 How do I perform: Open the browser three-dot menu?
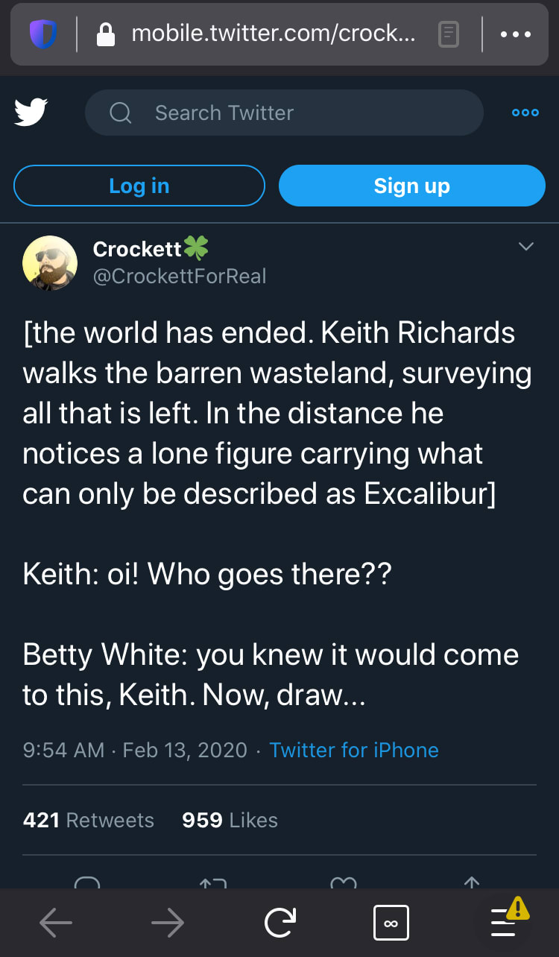click(516, 34)
